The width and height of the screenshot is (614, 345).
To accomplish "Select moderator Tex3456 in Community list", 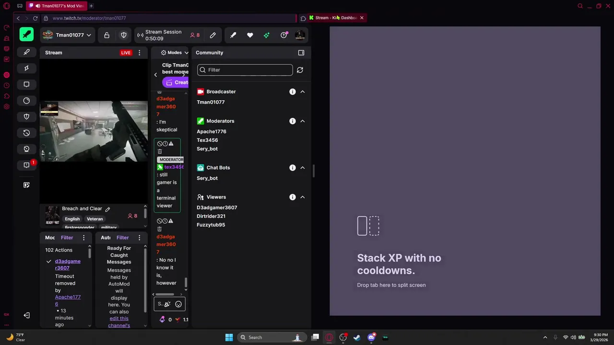I will [207, 140].
